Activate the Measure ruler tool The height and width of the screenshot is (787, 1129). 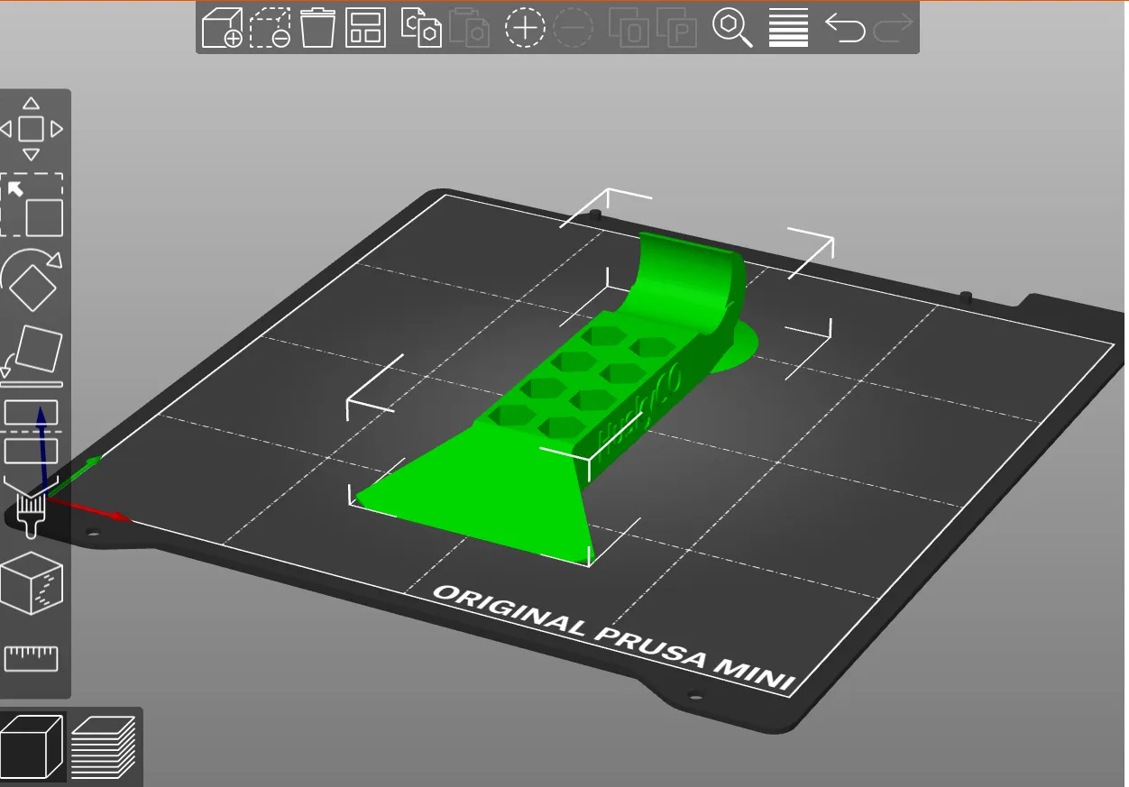tap(32, 658)
